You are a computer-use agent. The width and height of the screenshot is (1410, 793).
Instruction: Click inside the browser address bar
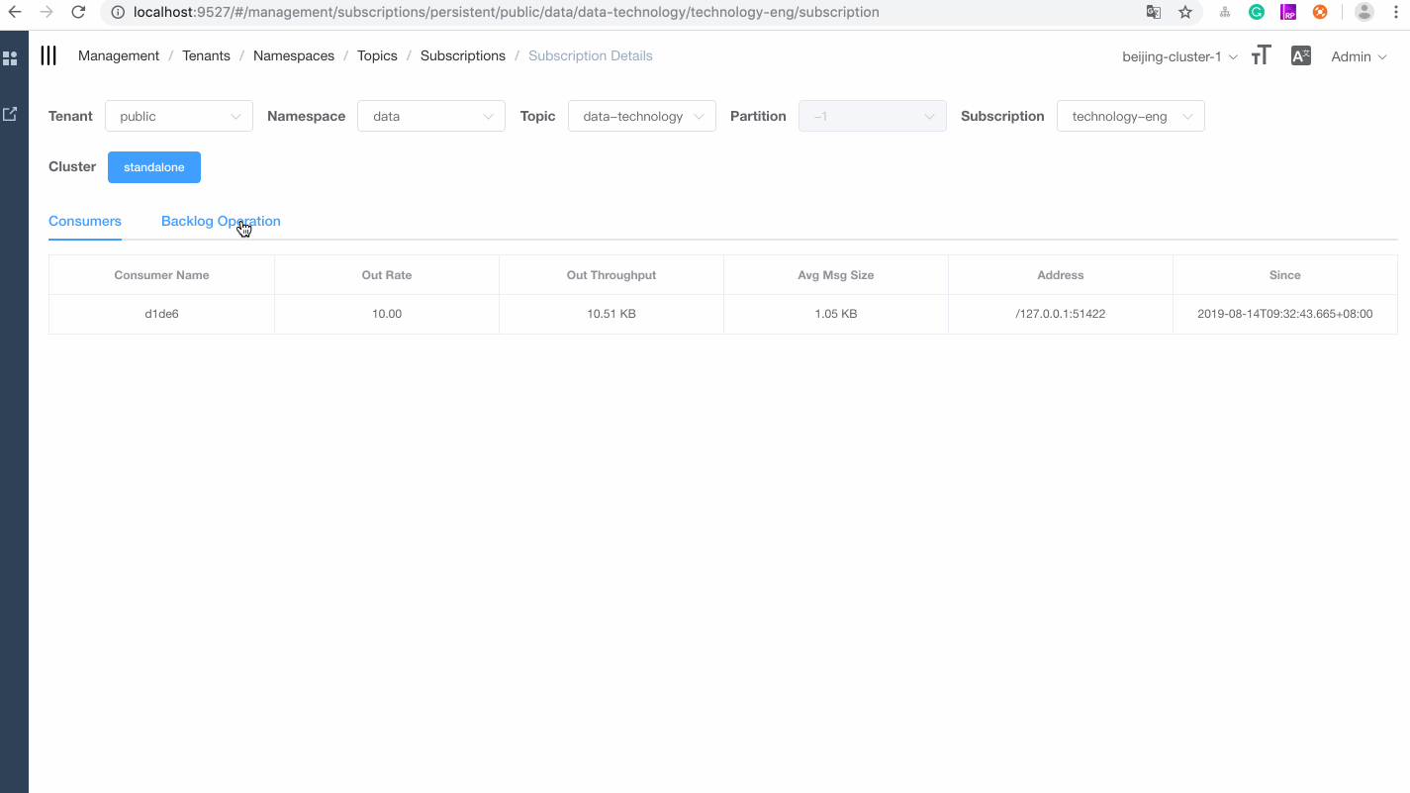pyautogui.click(x=594, y=12)
